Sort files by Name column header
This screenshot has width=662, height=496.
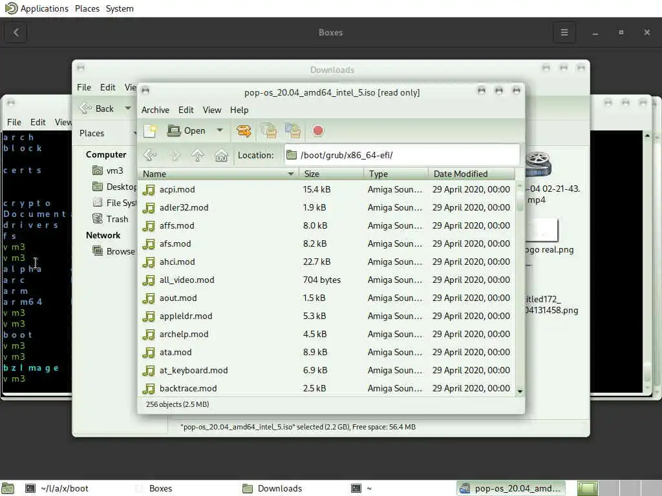[x=218, y=174]
